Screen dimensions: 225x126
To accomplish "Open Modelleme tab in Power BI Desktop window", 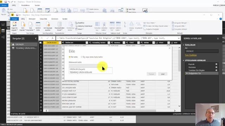I will 25,5.
